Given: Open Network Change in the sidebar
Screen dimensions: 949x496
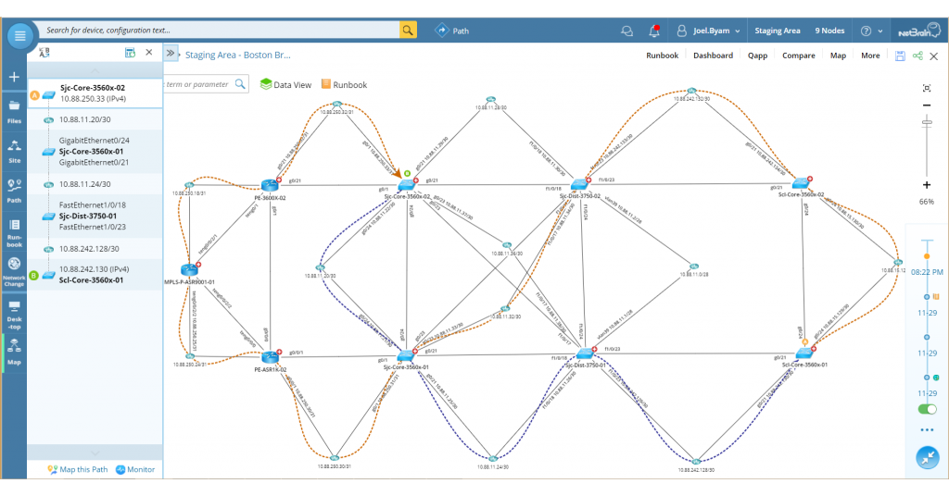Looking at the screenshot, I should point(14,272).
